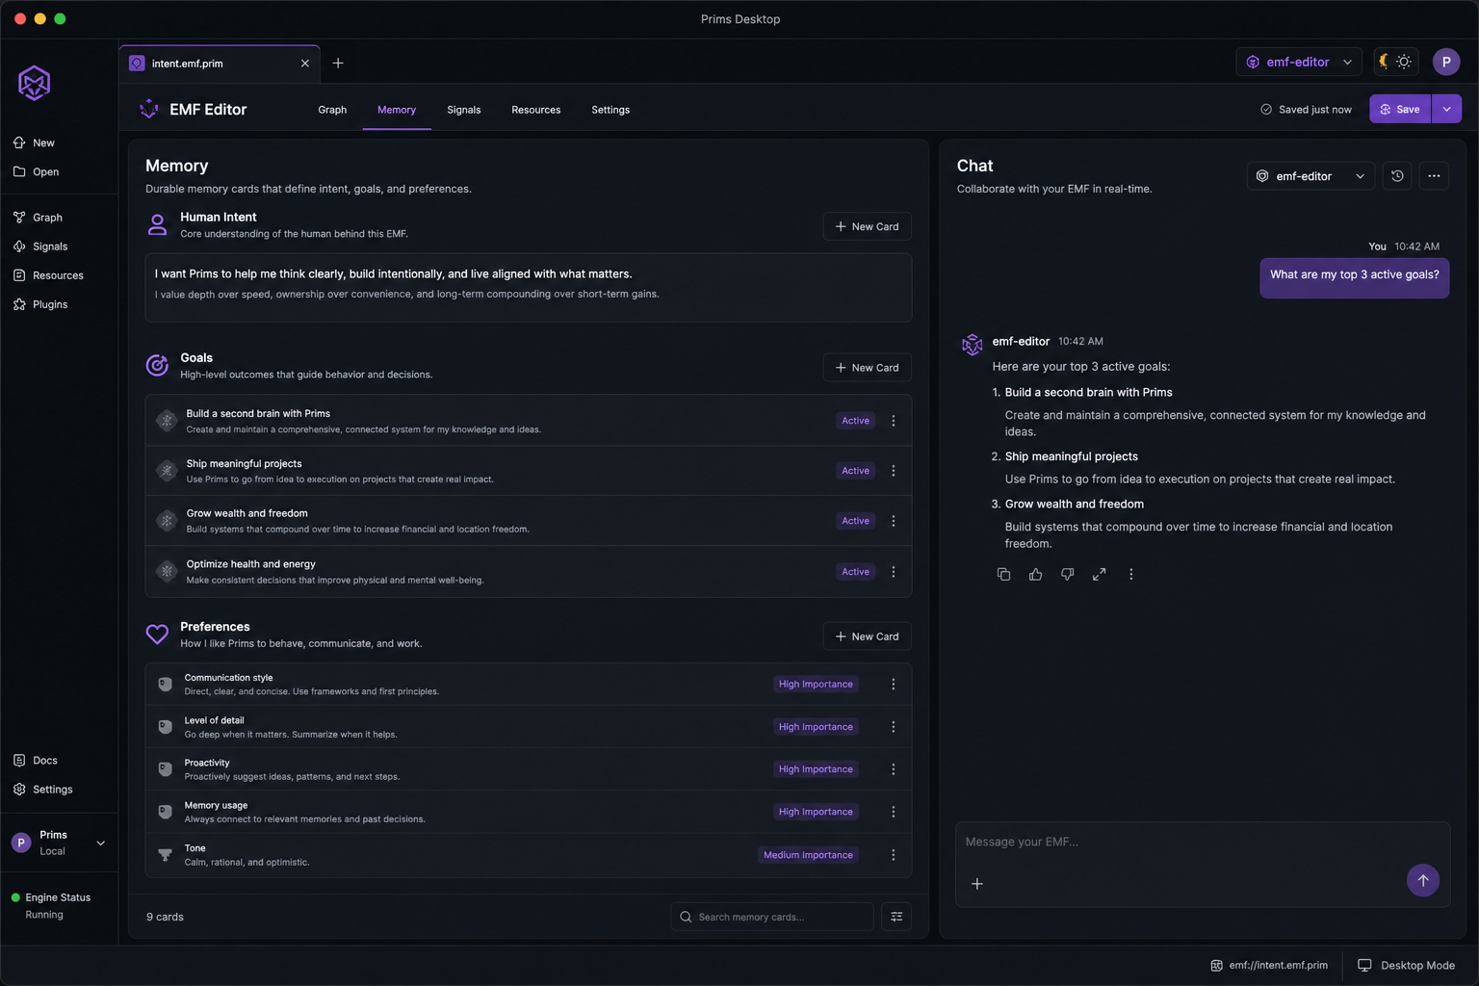Click Engine Status Running indicator
Screen dimensions: 1479x986
click(x=51, y=906)
